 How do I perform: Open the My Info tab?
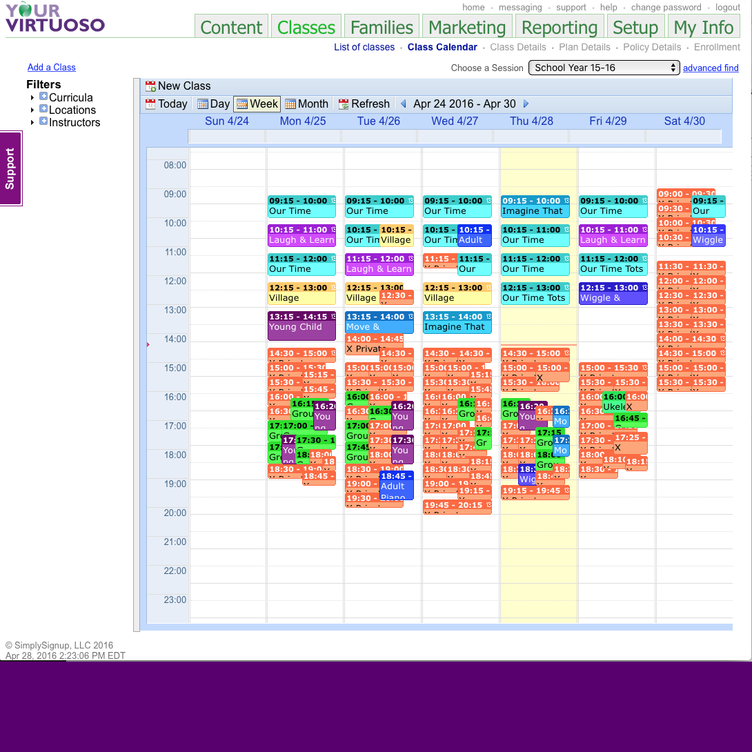[x=704, y=27]
